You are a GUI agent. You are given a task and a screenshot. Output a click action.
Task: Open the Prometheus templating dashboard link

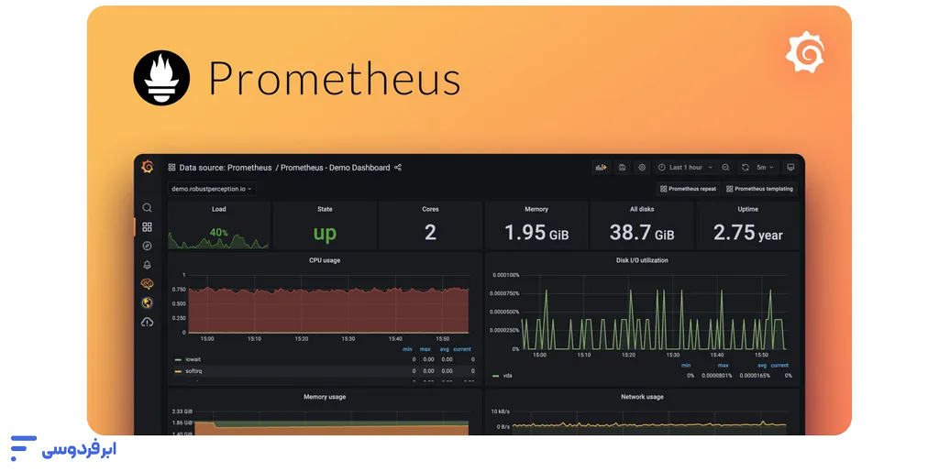[759, 189]
